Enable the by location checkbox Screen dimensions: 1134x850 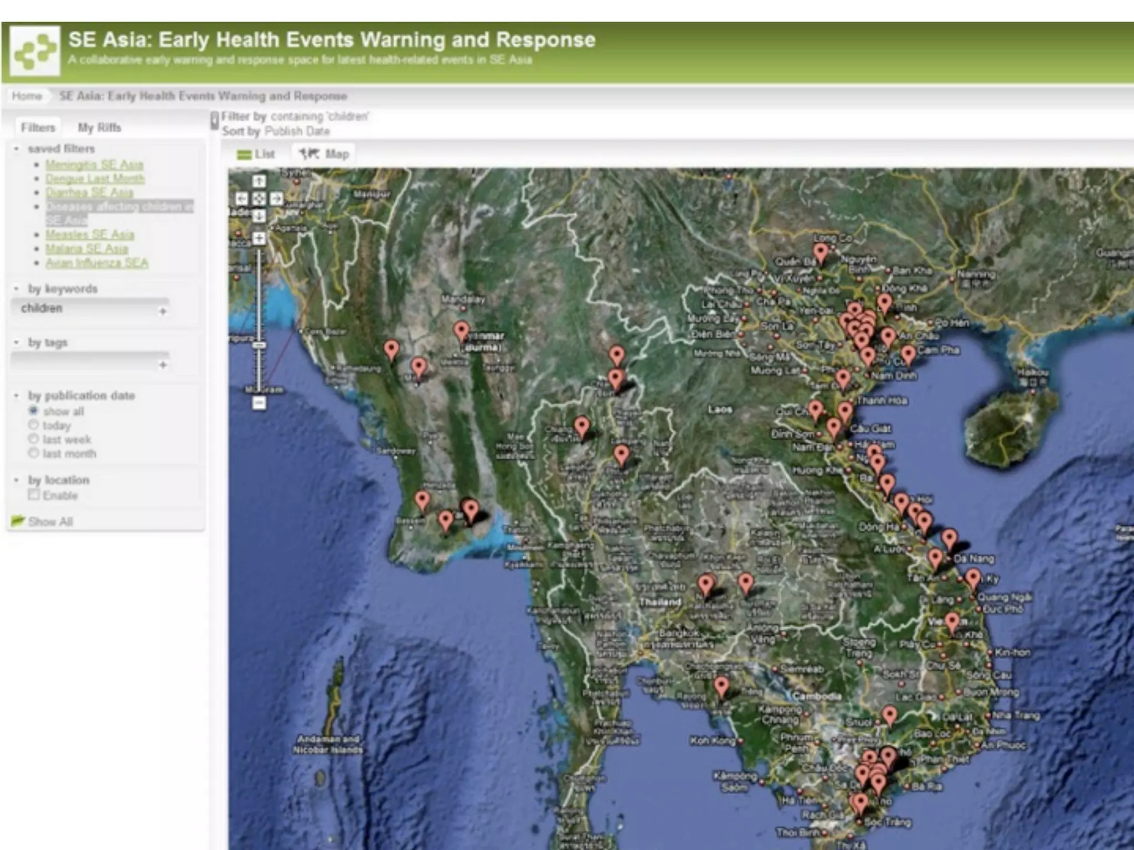(x=34, y=495)
